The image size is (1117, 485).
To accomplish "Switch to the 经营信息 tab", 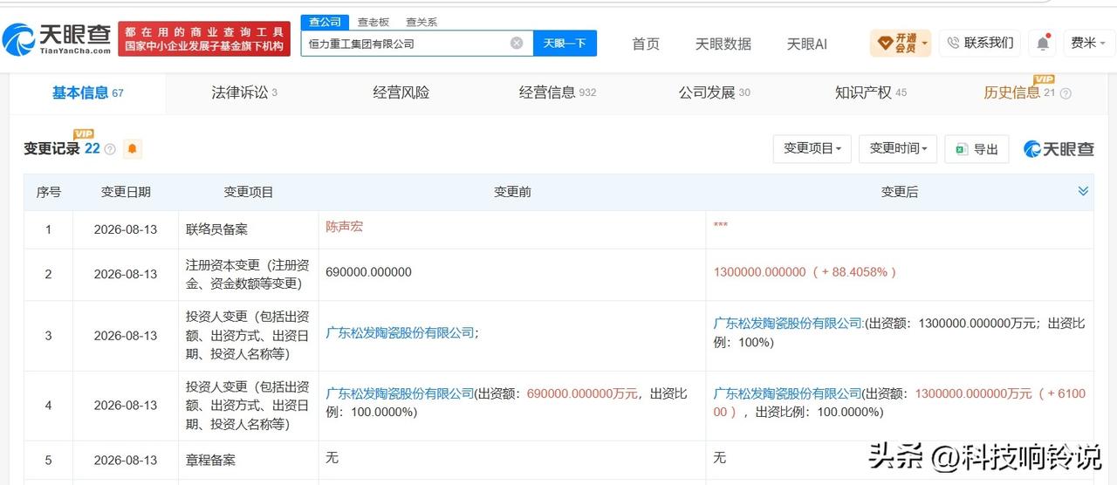I will click(558, 93).
